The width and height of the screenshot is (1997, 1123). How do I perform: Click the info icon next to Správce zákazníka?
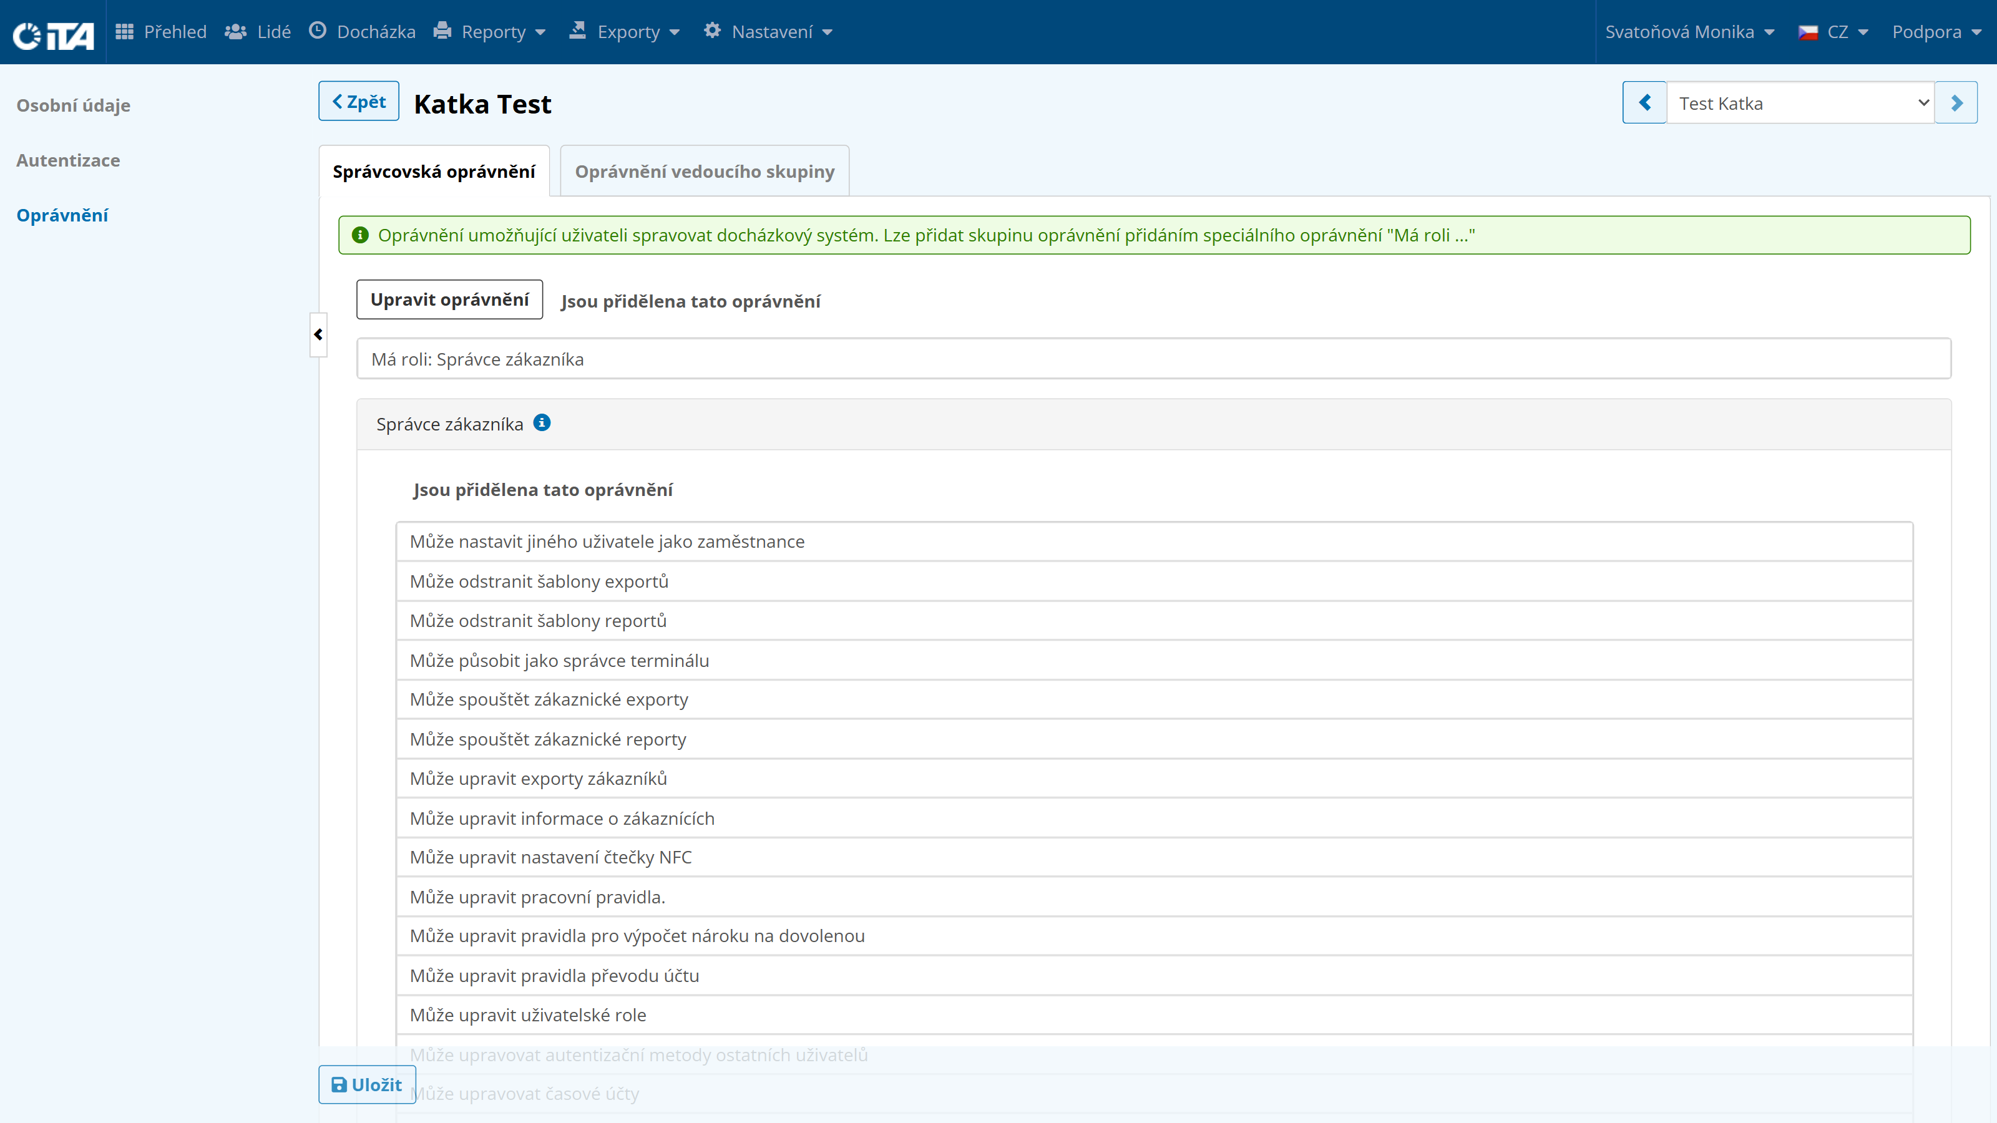542,422
